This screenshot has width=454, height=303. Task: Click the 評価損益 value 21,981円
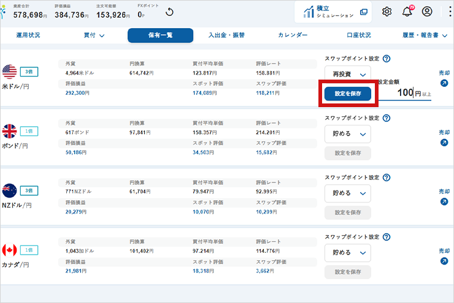point(76,271)
